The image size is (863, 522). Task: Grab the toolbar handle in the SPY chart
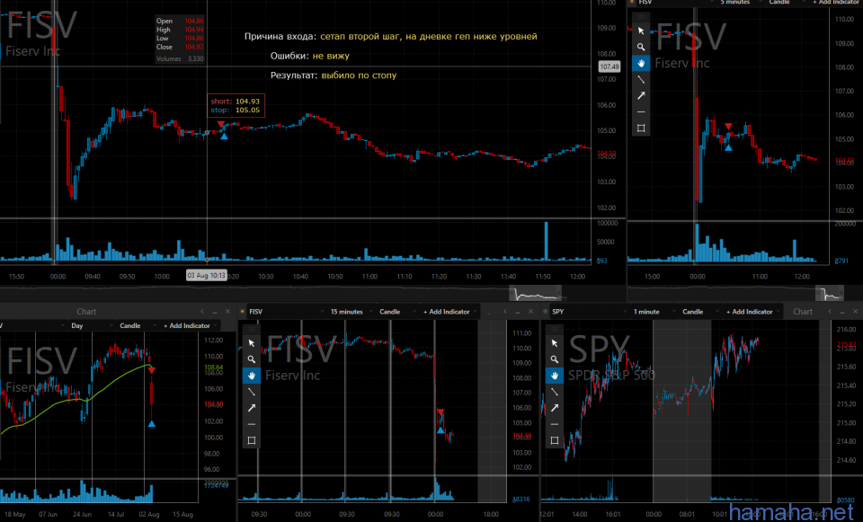pyautogui.click(x=555, y=330)
